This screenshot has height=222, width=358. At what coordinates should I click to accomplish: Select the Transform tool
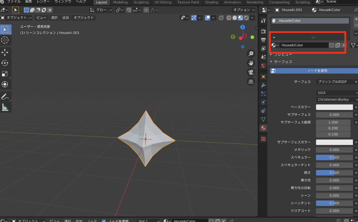pos(5,84)
